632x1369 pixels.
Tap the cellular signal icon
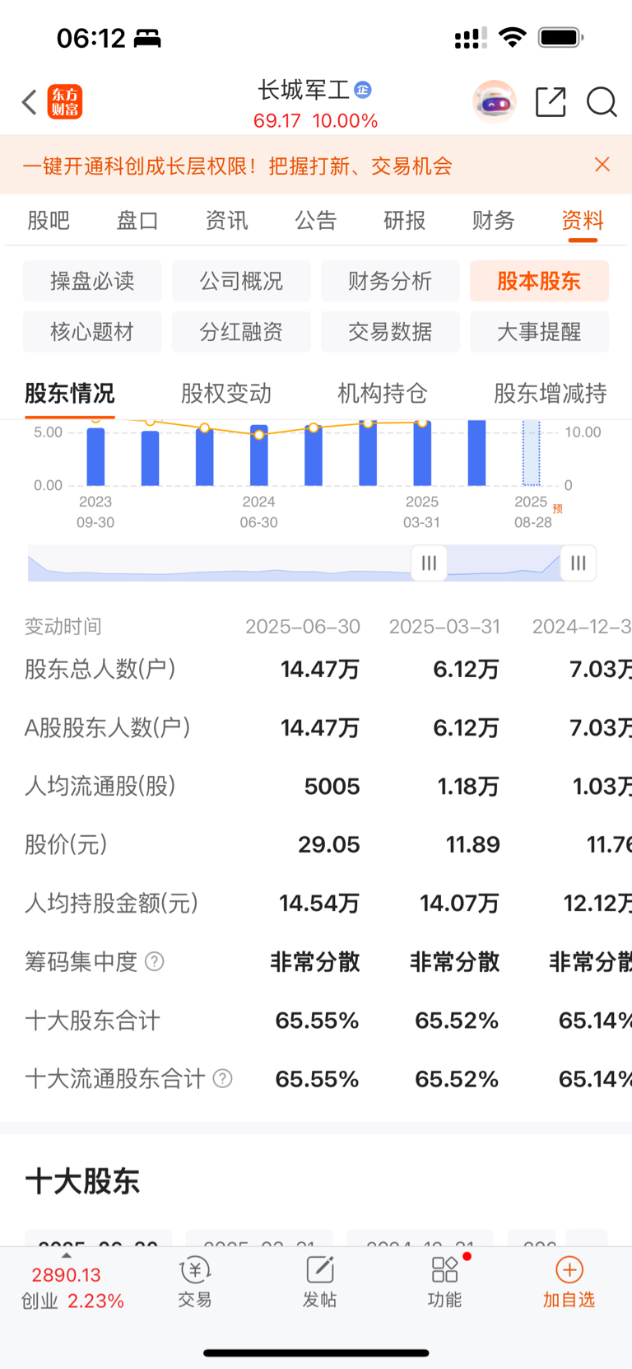(x=470, y=38)
